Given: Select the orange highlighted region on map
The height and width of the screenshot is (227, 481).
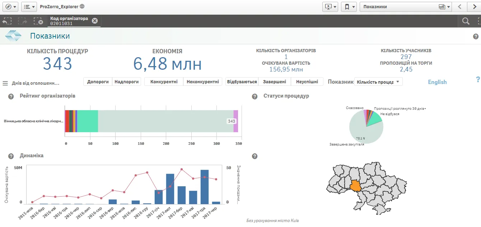Looking at the screenshot, I should tap(356, 186).
